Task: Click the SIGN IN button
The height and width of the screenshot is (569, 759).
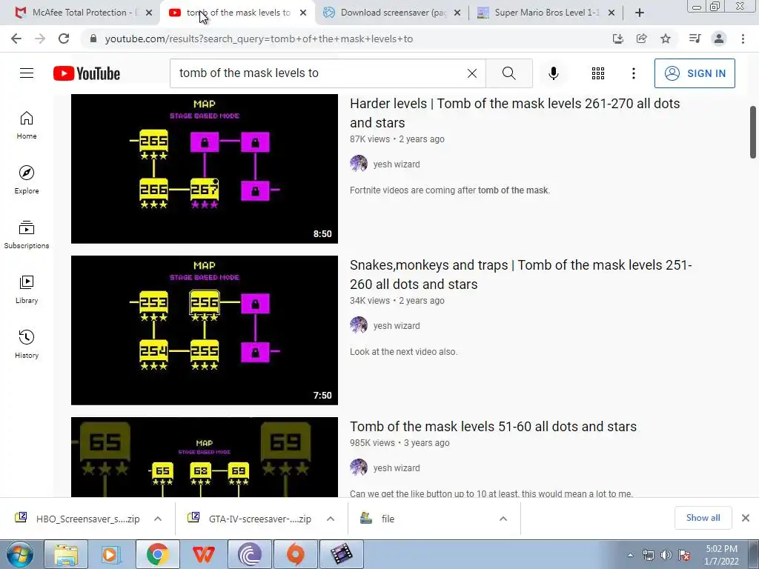Action: (x=695, y=73)
